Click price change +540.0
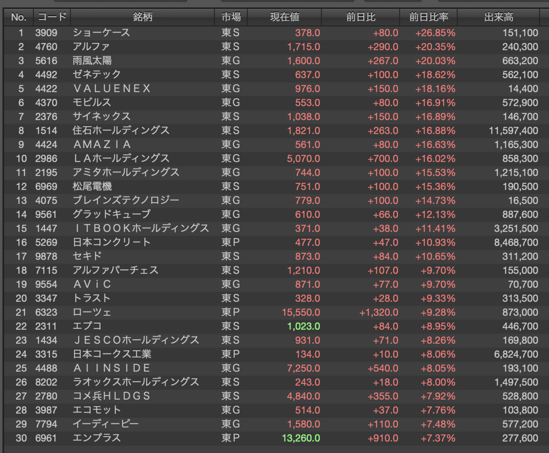This screenshot has height=453, width=549. coord(383,368)
